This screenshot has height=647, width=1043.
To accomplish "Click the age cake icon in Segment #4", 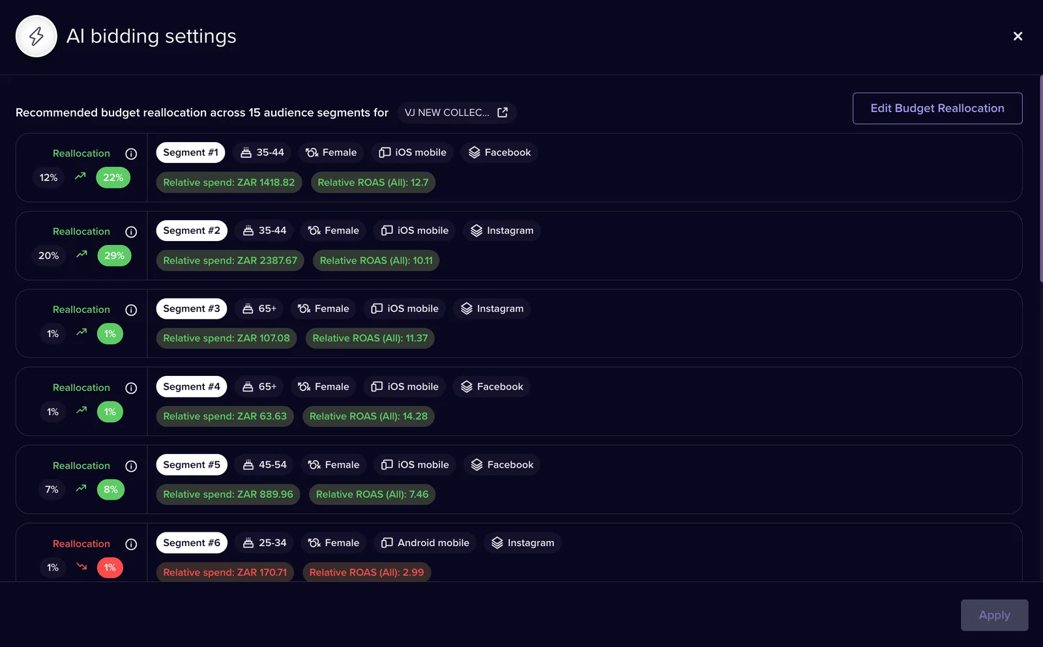I will (x=248, y=387).
